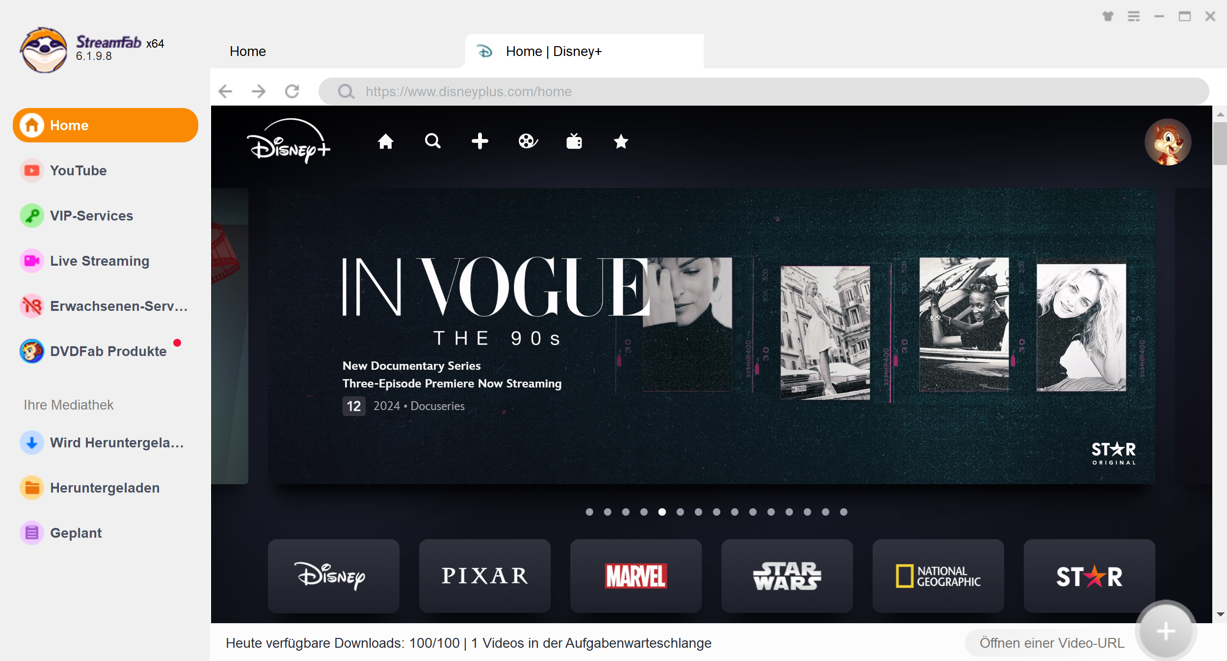This screenshot has width=1227, height=661.
Task: Click the green VIP key icon
Action: (32, 216)
